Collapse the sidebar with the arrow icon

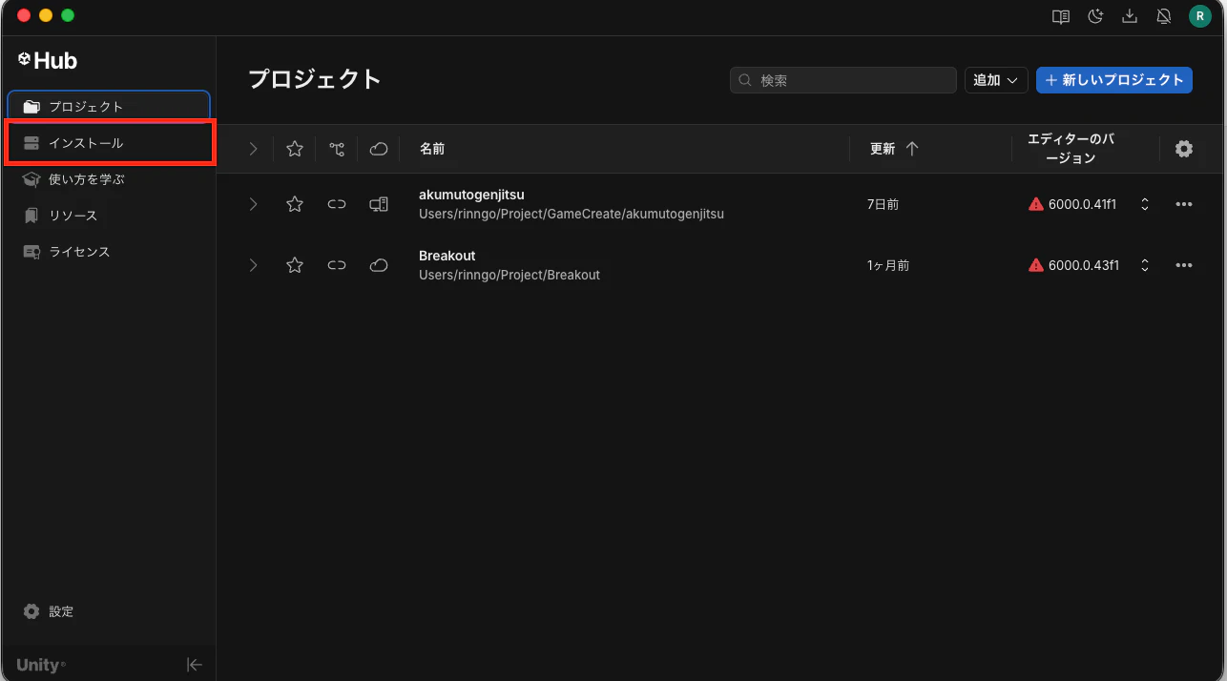pyautogui.click(x=195, y=665)
